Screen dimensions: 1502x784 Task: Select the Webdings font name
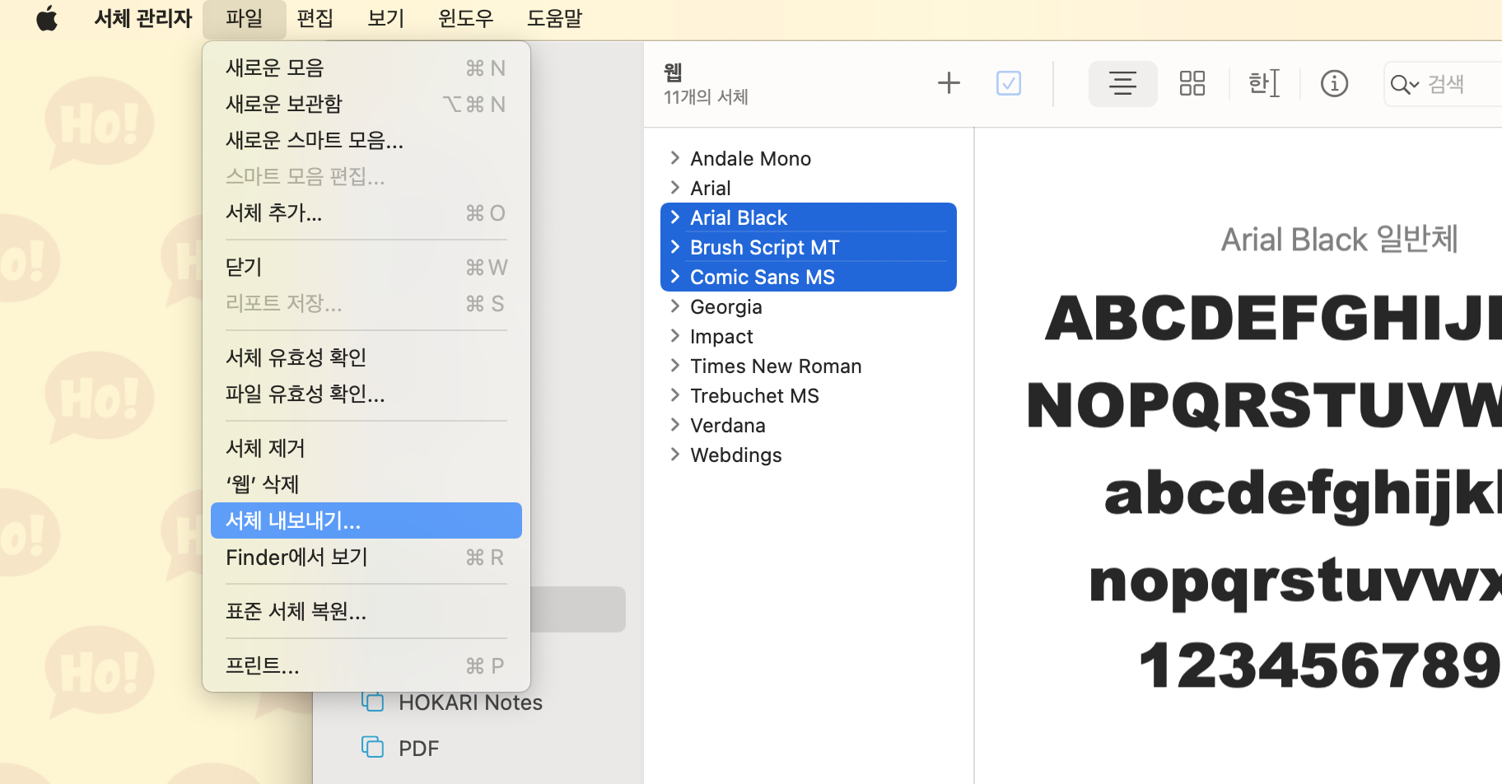tap(736, 455)
